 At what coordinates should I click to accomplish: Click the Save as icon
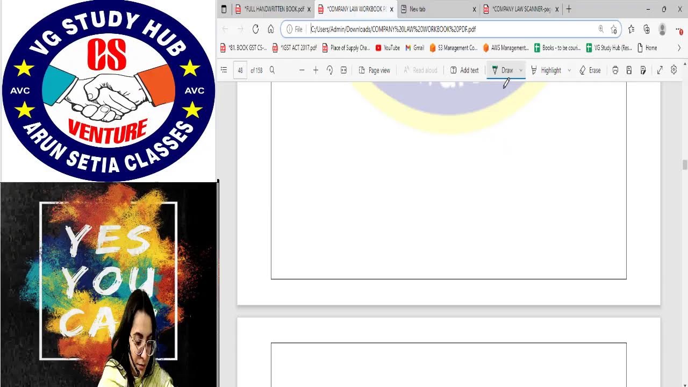pos(643,70)
